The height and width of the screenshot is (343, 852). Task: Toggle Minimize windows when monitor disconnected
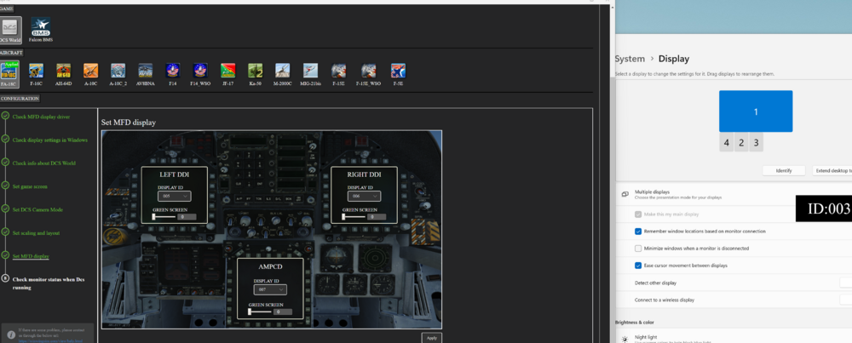[638, 248]
